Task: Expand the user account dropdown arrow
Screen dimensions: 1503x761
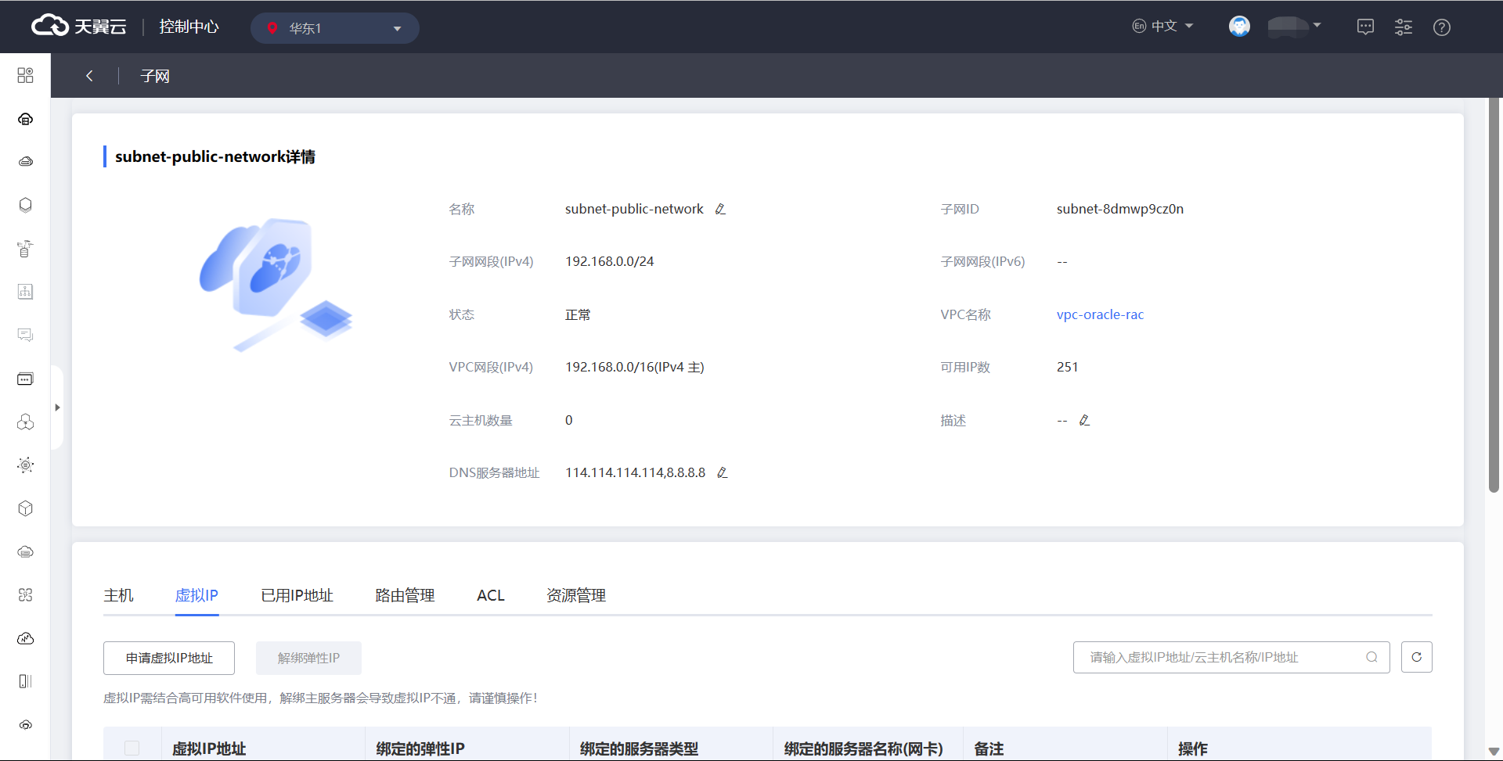Action: [x=1317, y=26]
